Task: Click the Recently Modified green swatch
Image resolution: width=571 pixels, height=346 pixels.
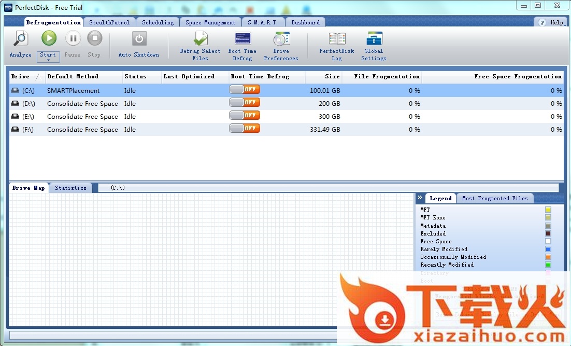Action: click(548, 265)
